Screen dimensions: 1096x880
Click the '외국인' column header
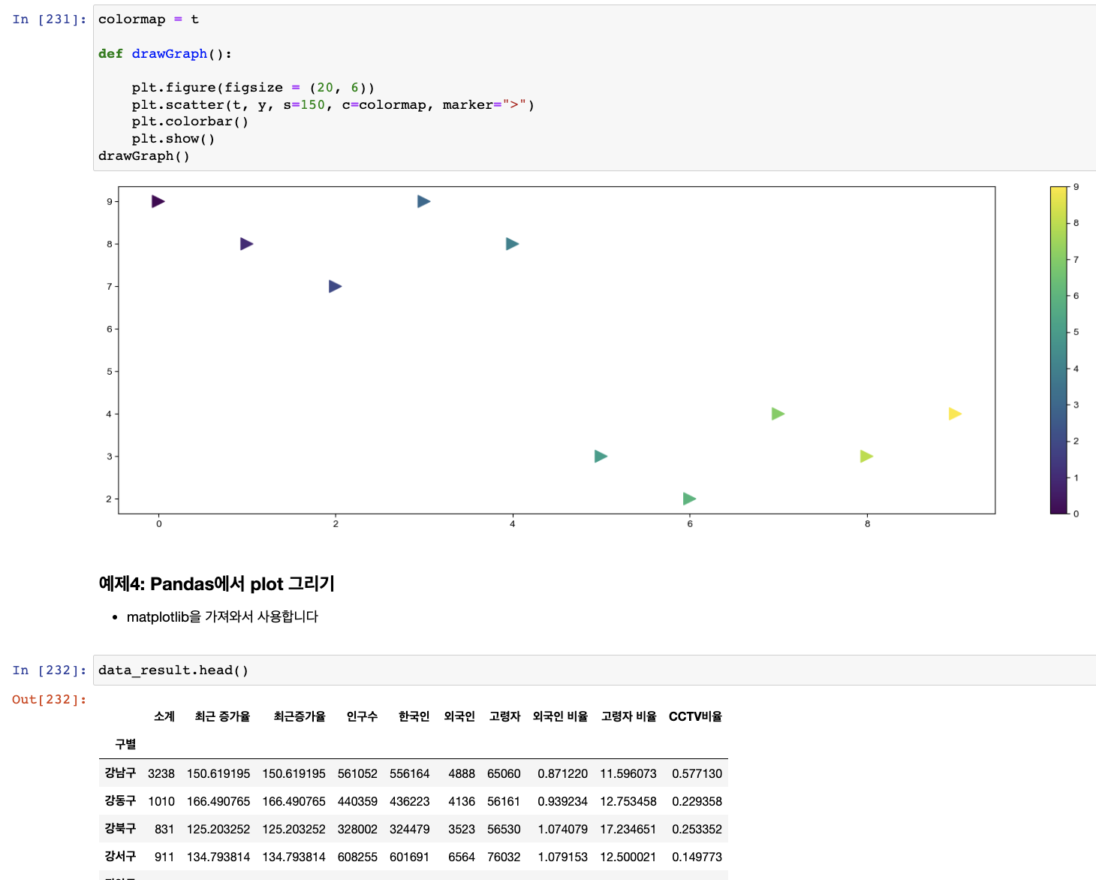click(459, 716)
